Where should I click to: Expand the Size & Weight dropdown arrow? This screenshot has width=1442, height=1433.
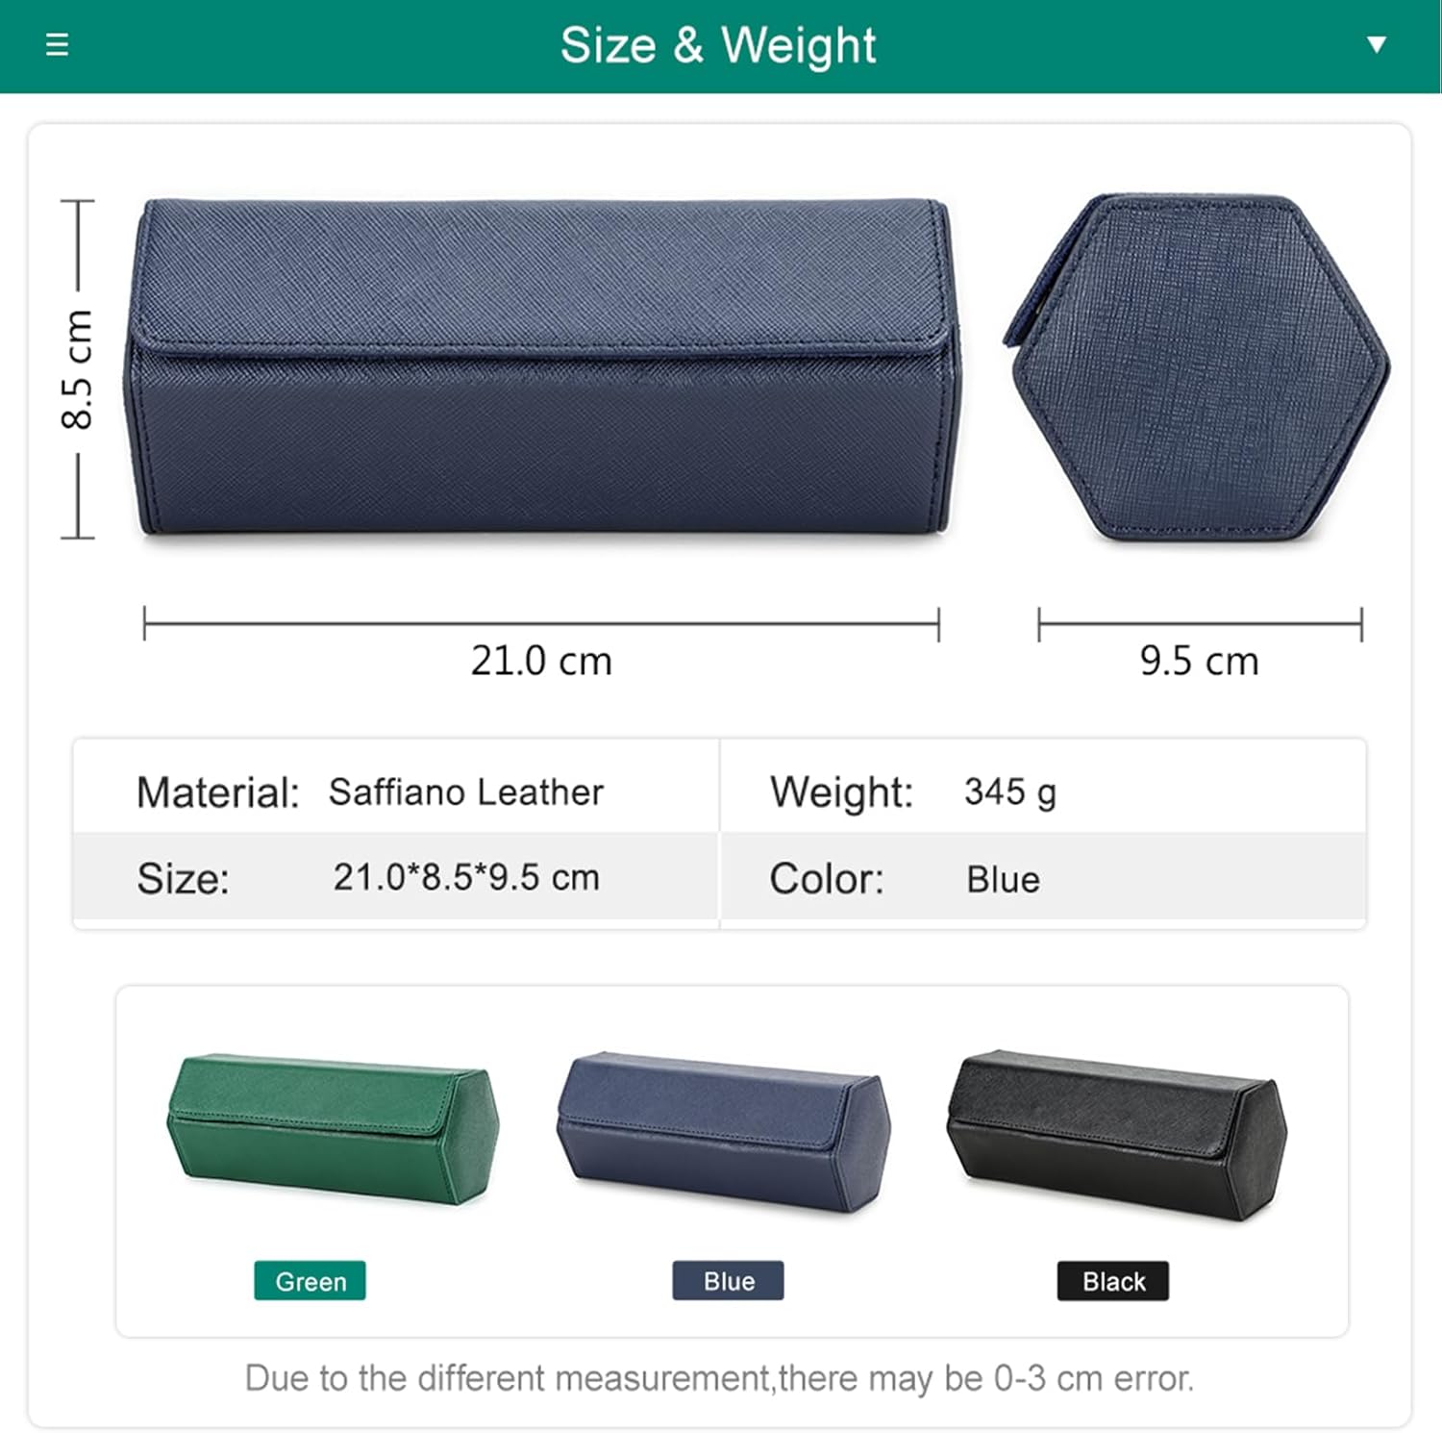1377,44
